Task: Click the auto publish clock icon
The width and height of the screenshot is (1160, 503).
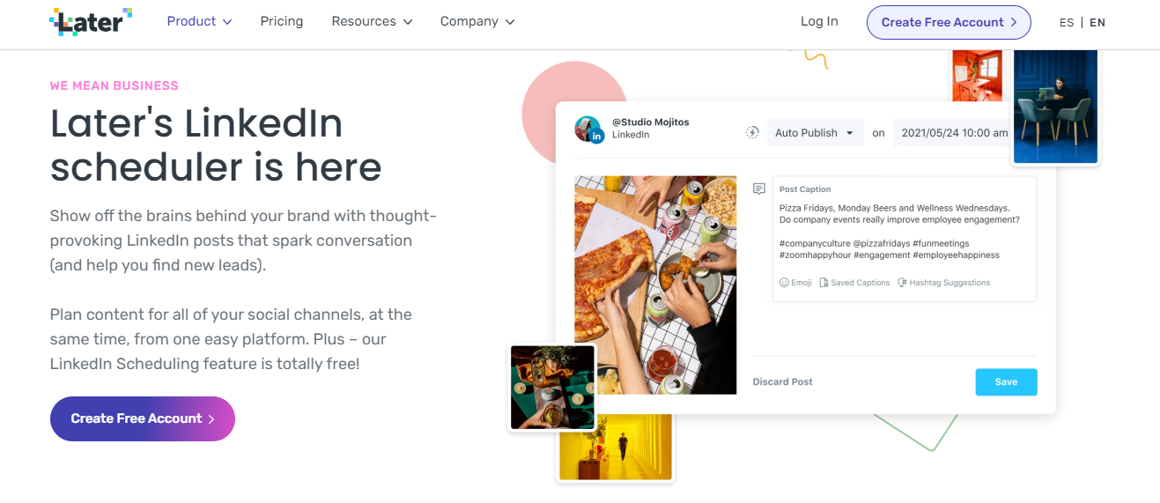Action: coord(752,133)
